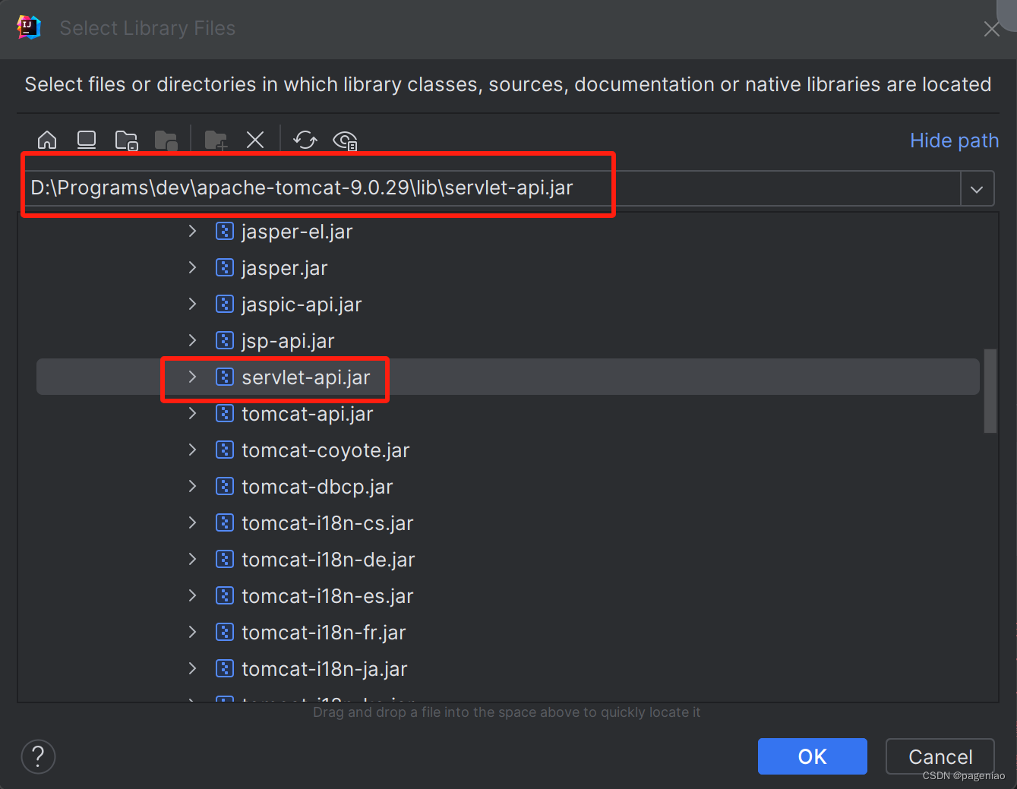
Task: Open the path history dropdown arrow
Action: click(x=977, y=189)
